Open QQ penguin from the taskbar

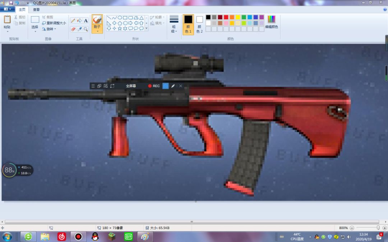click(x=95, y=237)
